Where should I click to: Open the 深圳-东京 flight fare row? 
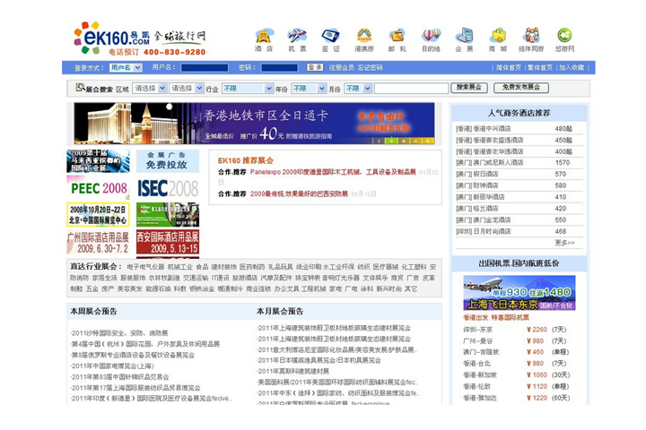coord(518,330)
